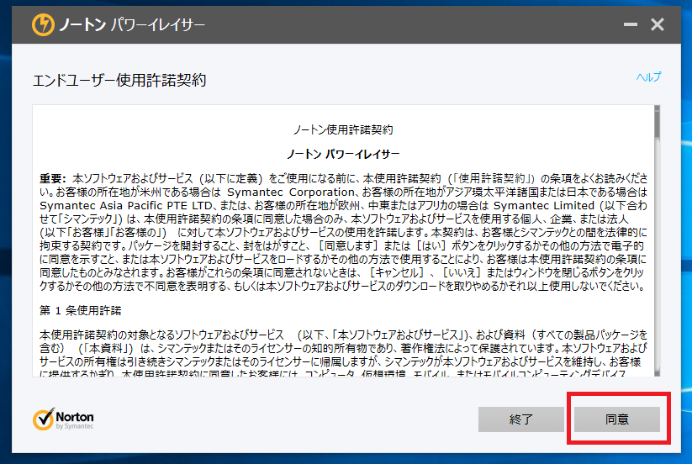The image size is (692, 464).
Task: Click the title bar text ノートン パワーイレイサー
Action: pos(132,24)
